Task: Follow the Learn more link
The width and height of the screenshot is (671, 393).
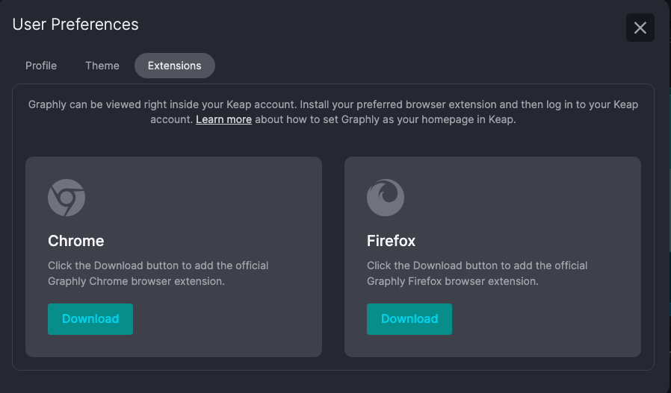Action: [223, 119]
